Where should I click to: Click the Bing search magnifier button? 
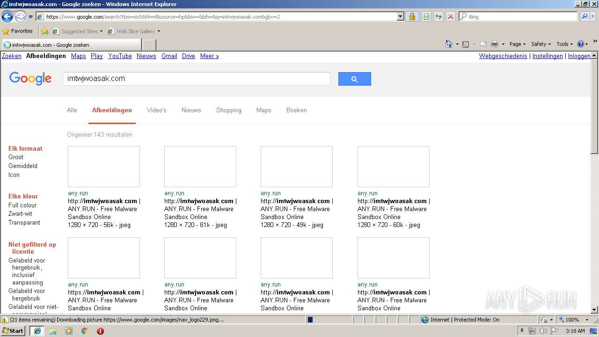584,16
